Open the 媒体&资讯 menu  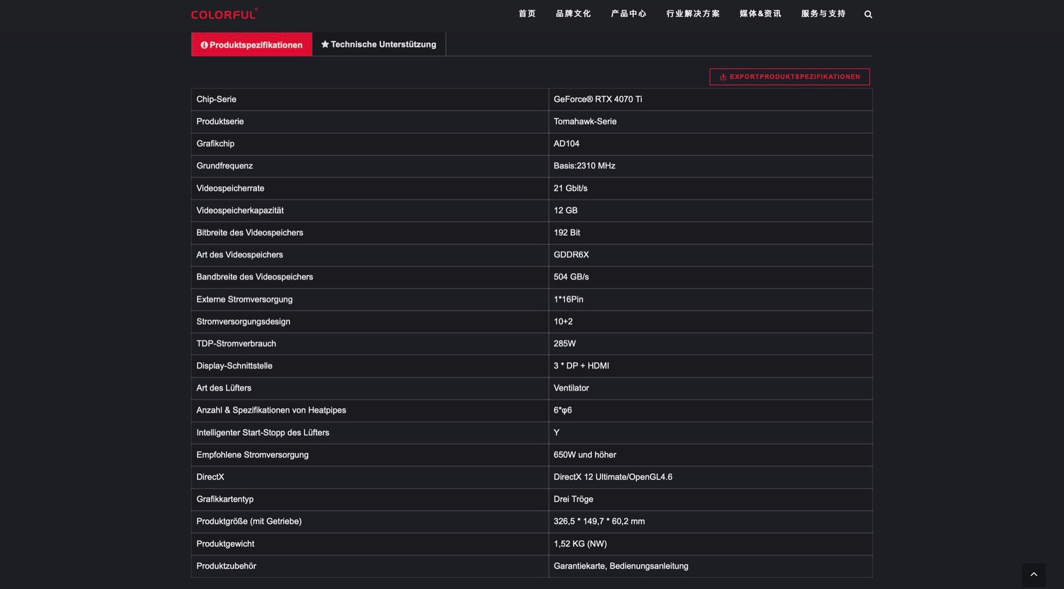click(x=760, y=14)
